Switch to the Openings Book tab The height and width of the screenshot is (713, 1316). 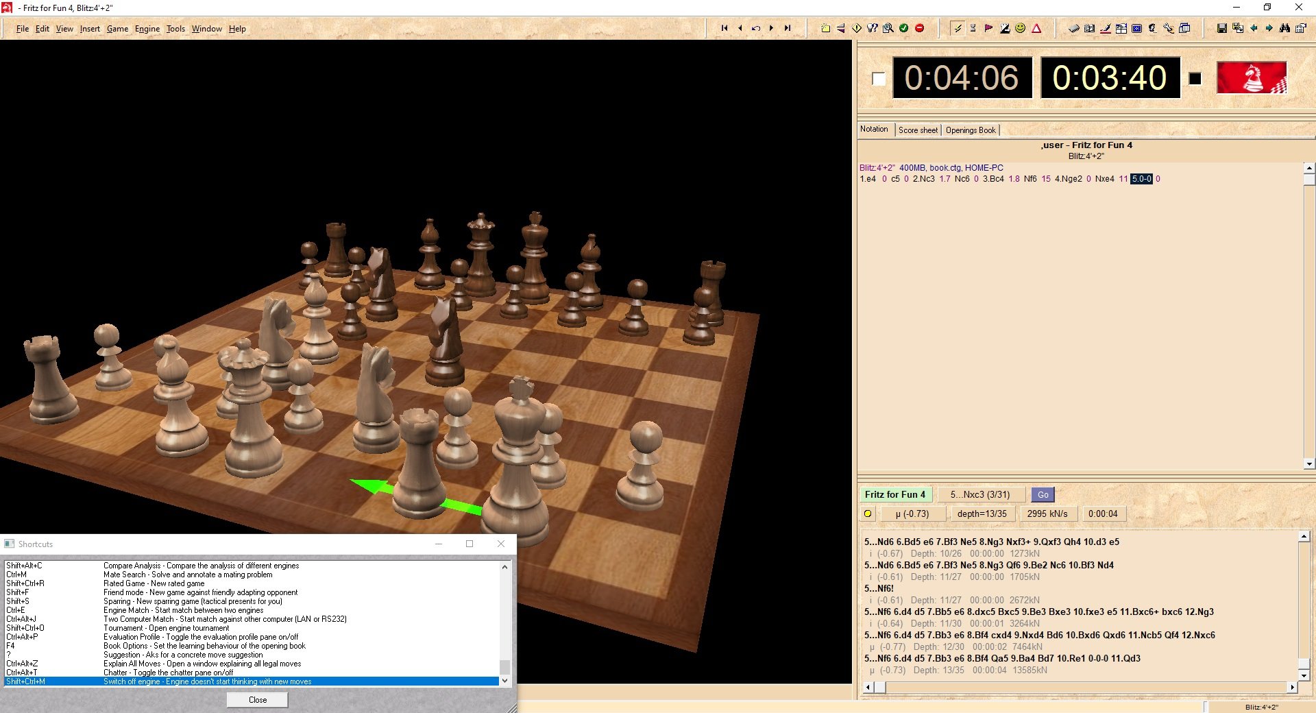(971, 130)
